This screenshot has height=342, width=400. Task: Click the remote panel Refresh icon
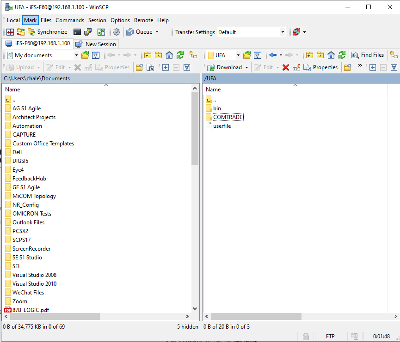click(342, 55)
